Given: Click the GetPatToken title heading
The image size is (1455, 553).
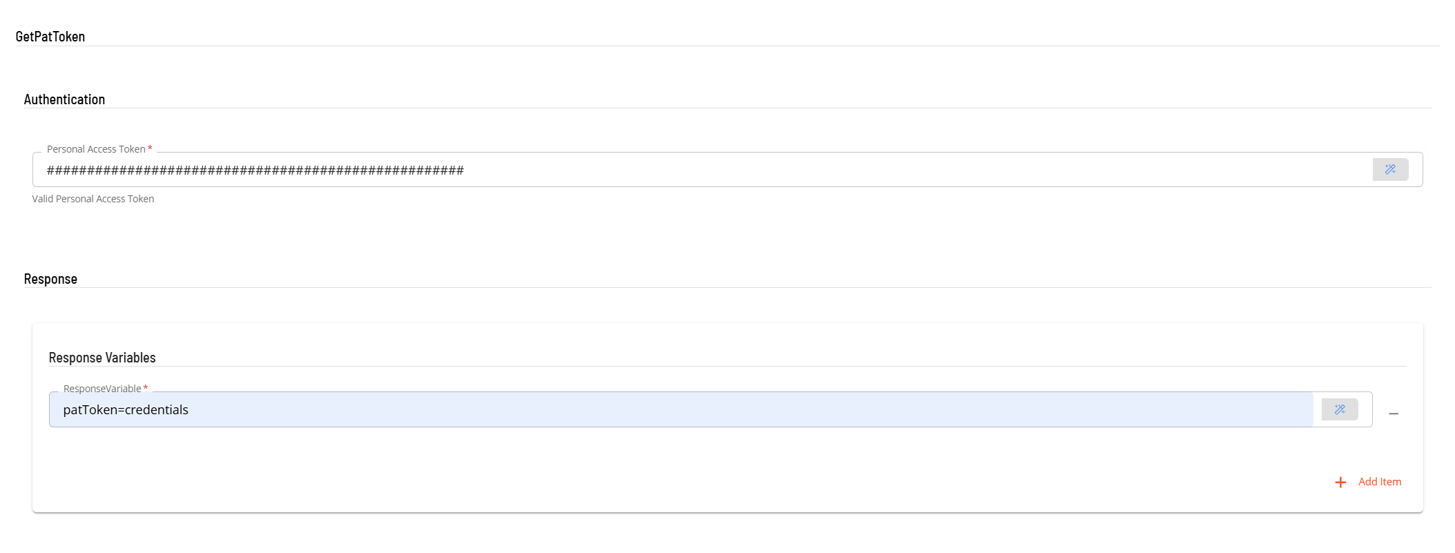Looking at the screenshot, I should [x=50, y=37].
